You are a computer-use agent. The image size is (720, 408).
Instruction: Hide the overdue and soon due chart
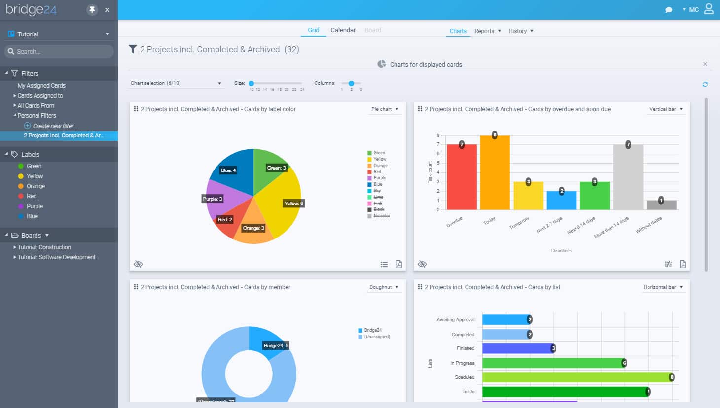pyautogui.click(x=423, y=264)
